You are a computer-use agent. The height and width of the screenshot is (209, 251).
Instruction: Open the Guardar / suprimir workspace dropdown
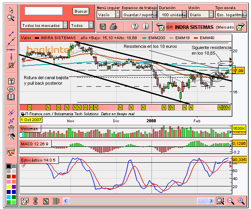pyautogui.click(x=139, y=15)
